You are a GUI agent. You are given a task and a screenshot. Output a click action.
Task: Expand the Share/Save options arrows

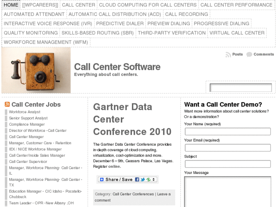(x=154, y=180)
